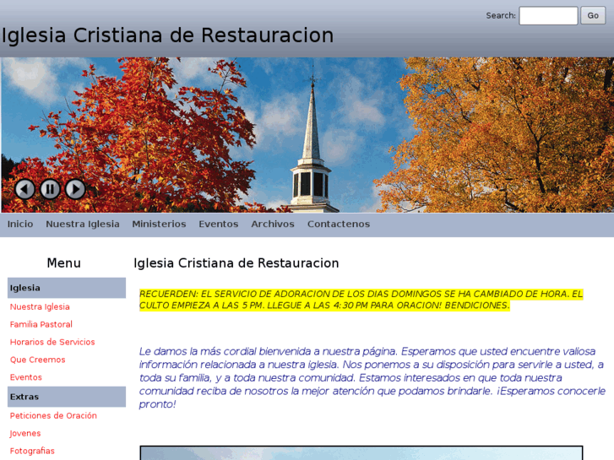Click the previous slide arrow button

(24, 189)
